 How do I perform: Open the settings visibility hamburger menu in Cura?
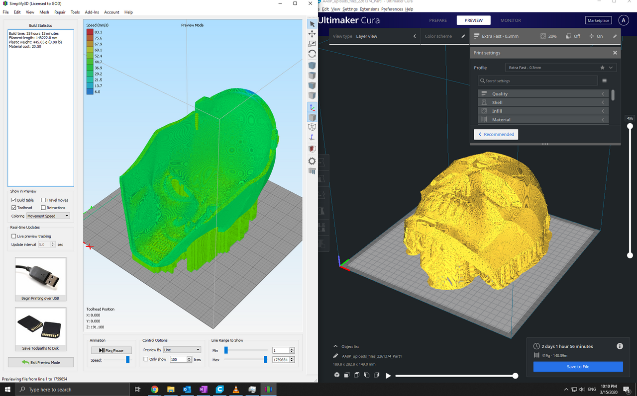[x=605, y=80]
